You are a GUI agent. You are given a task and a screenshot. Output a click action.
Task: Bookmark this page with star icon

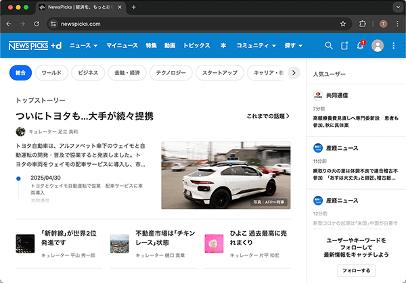343,24
